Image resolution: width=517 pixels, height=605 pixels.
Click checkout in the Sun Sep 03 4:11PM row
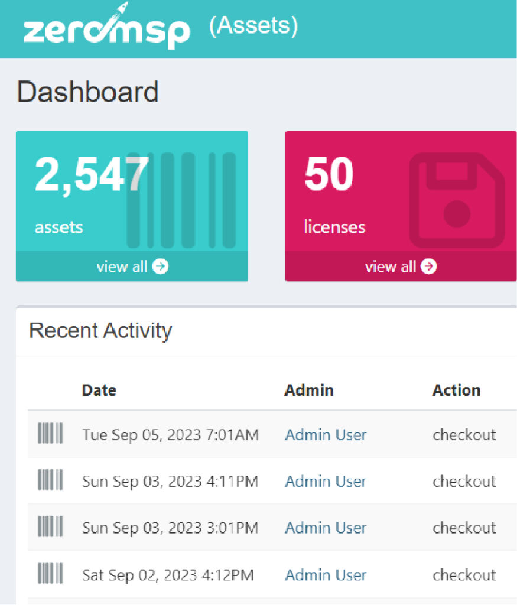pyautogui.click(x=464, y=481)
